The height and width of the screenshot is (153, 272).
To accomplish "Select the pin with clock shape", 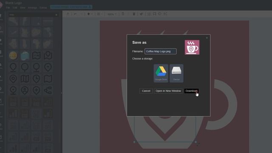I will point(36,79).
